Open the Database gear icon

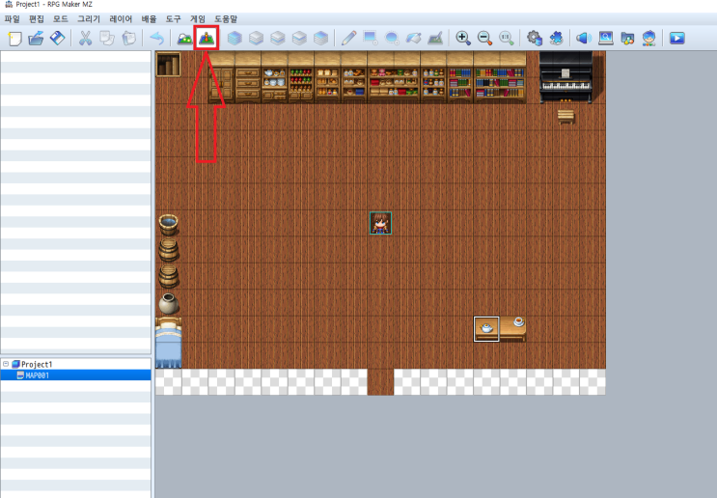(534, 38)
